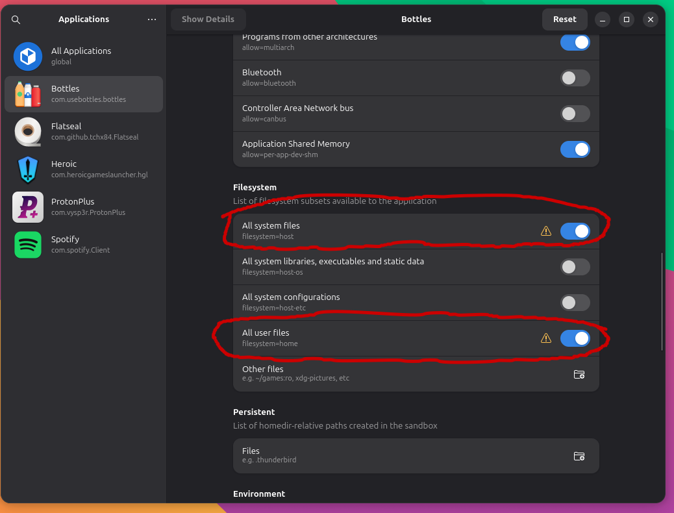The height and width of the screenshot is (513, 674).
Task: Click the 'Environment' section heading
Action: pyautogui.click(x=259, y=494)
